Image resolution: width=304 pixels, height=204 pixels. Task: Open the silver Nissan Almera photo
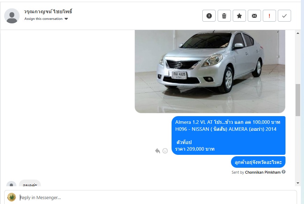click(210, 71)
